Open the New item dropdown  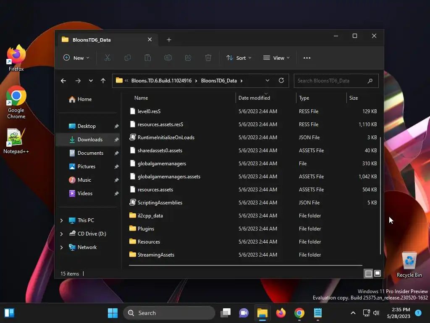[76, 58]
